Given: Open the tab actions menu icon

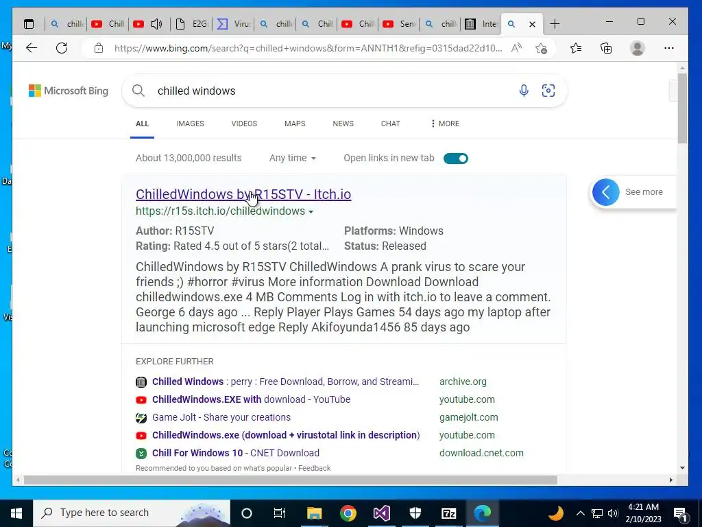Looking at the screenshot, I should tap(29, 24).
